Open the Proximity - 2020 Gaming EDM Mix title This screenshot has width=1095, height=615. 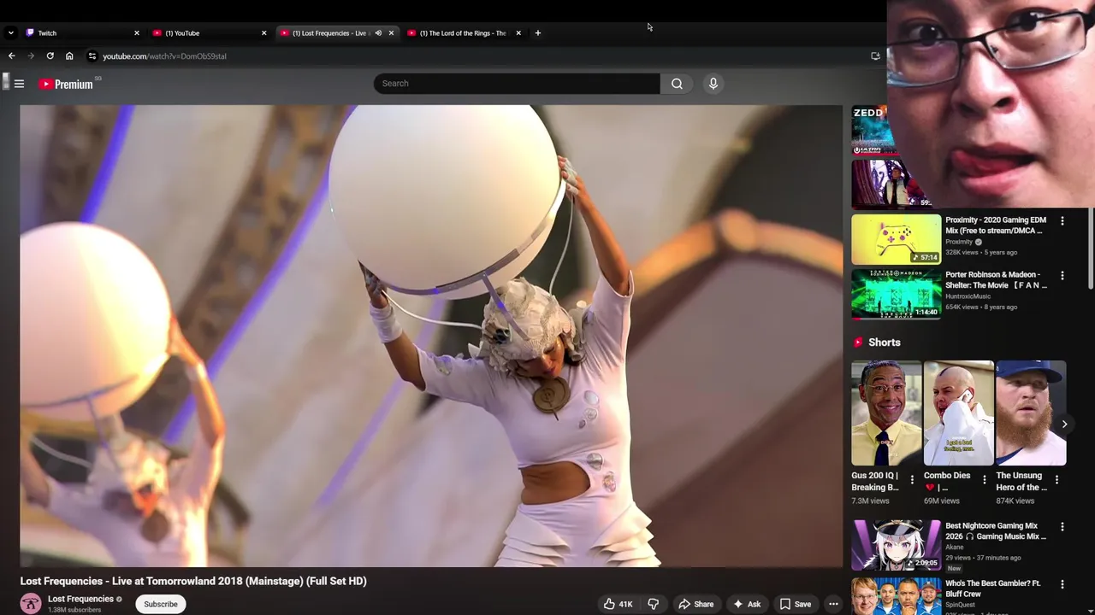point(996,225)
